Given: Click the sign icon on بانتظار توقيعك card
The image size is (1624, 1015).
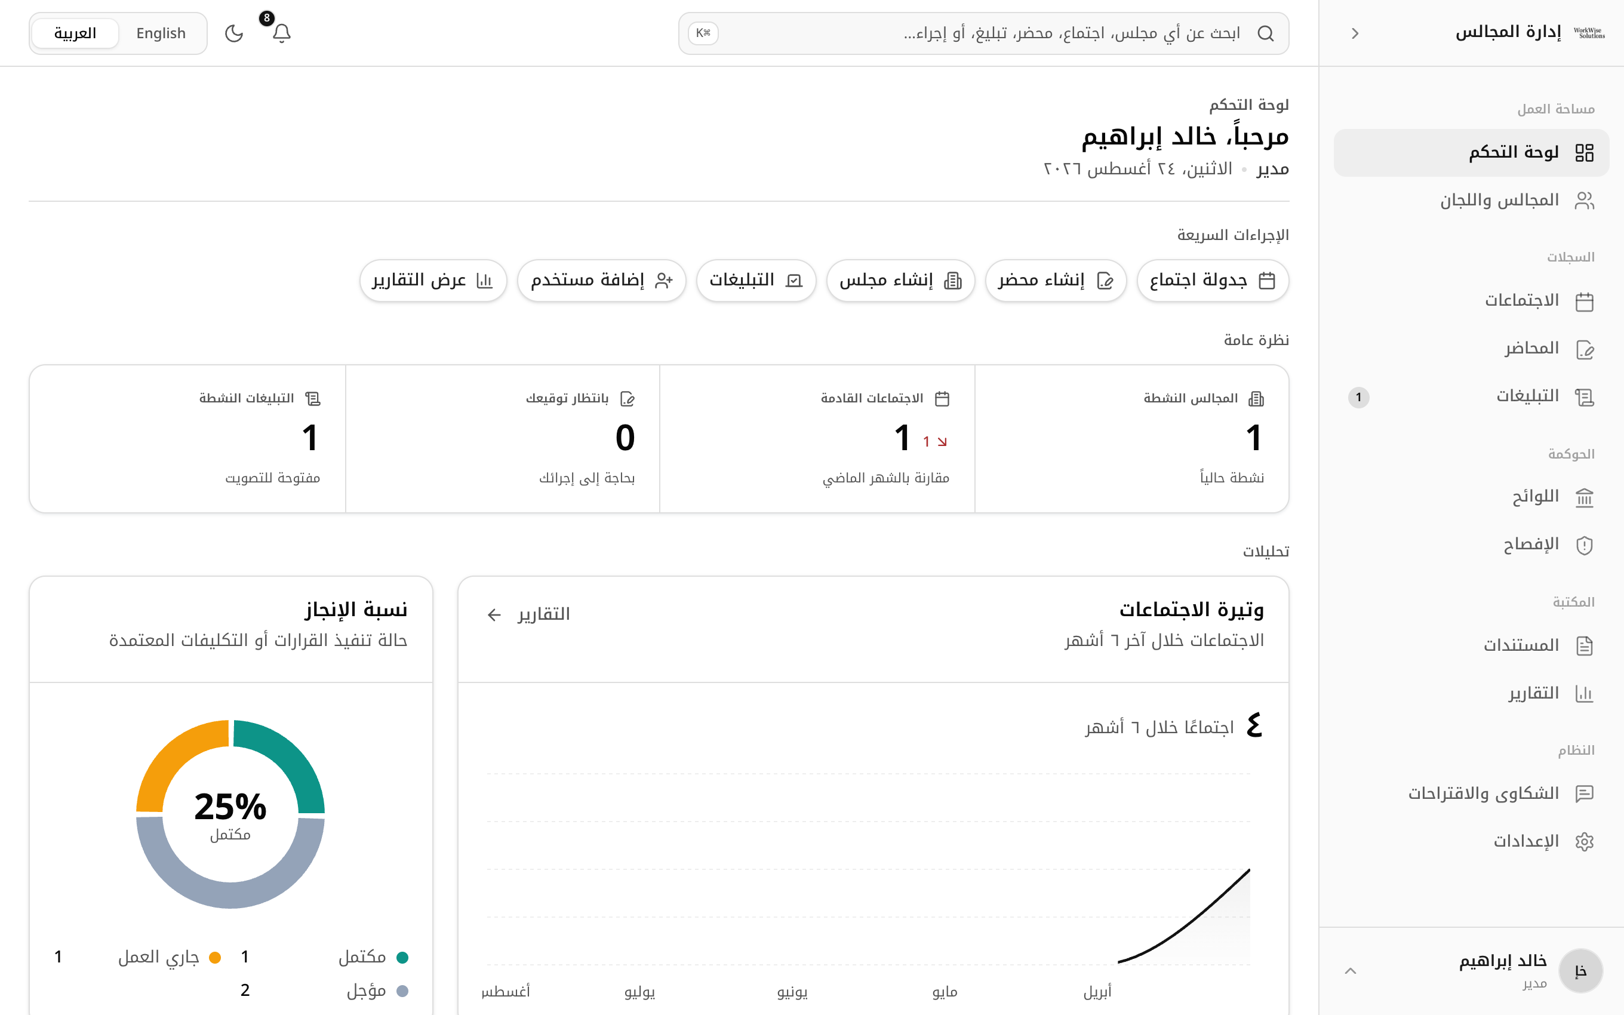Looking at the screenshot, I should tap(627, 399).
